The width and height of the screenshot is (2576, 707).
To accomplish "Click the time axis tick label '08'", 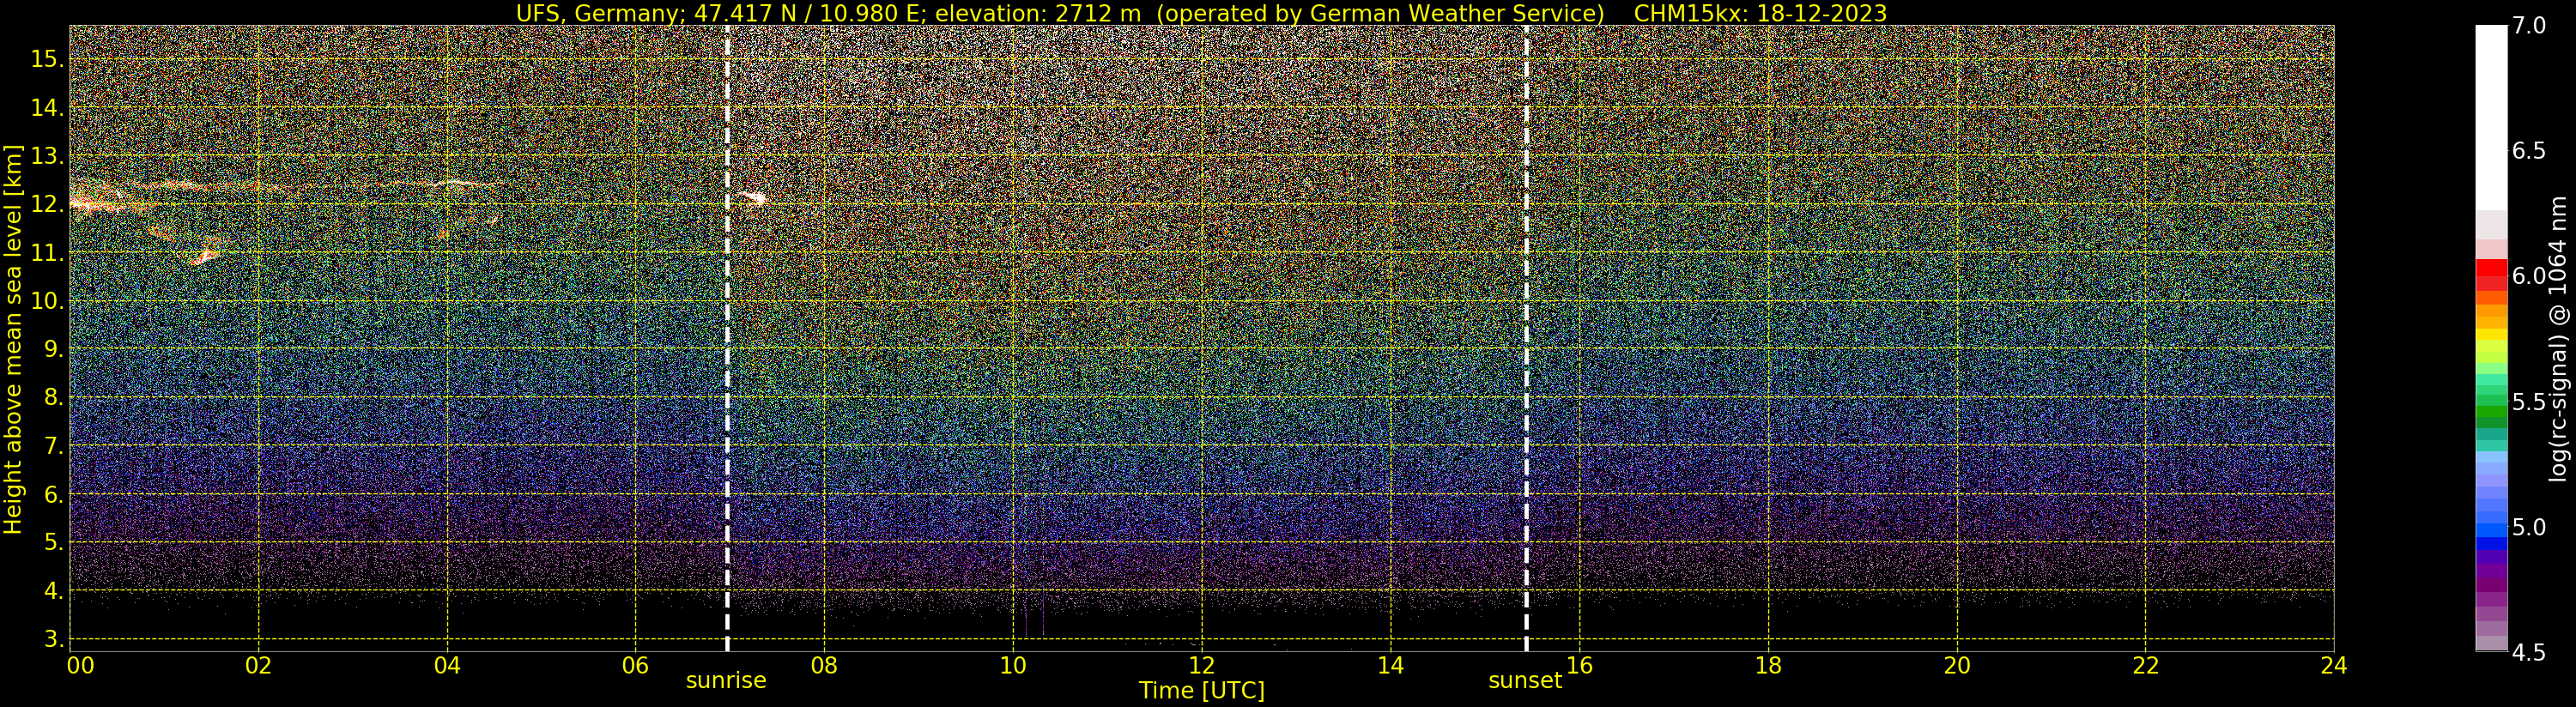I will click(x=824, y=665).
